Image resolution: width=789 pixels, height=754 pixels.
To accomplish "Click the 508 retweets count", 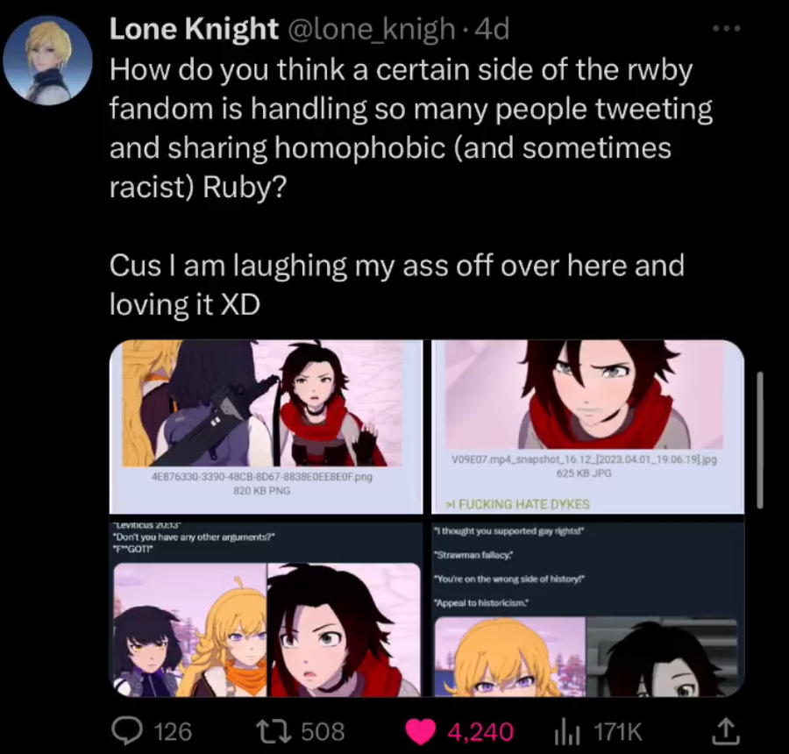I will click(x=323, y=732).
